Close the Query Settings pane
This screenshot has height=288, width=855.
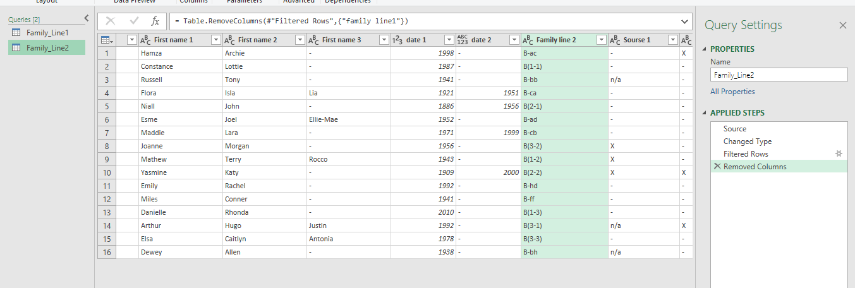(x=842, y=25)
